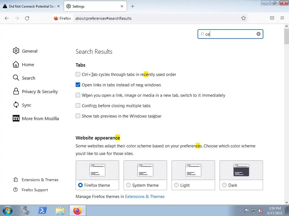The image size is (289, 216).
Task: Select the Firefox theme radio button
Action: point(80,185)
